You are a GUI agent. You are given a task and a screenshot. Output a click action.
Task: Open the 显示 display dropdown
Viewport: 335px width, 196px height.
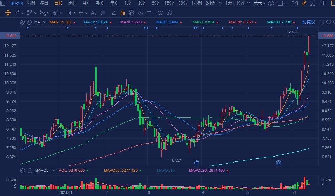pyautogui.click(x=259, y=3)
